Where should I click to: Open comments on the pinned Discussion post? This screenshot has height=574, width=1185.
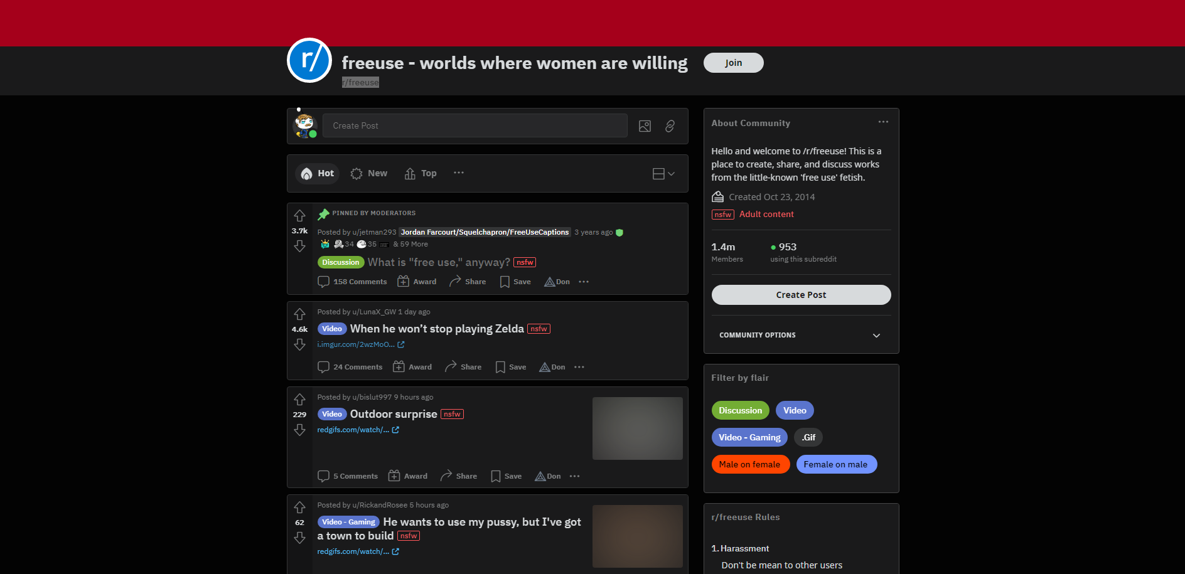(352, 282)
